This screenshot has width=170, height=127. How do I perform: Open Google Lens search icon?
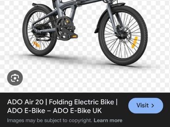(x=15, y=78)
